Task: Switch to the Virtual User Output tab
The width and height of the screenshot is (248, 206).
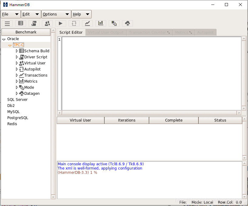Action: point(106,32)
